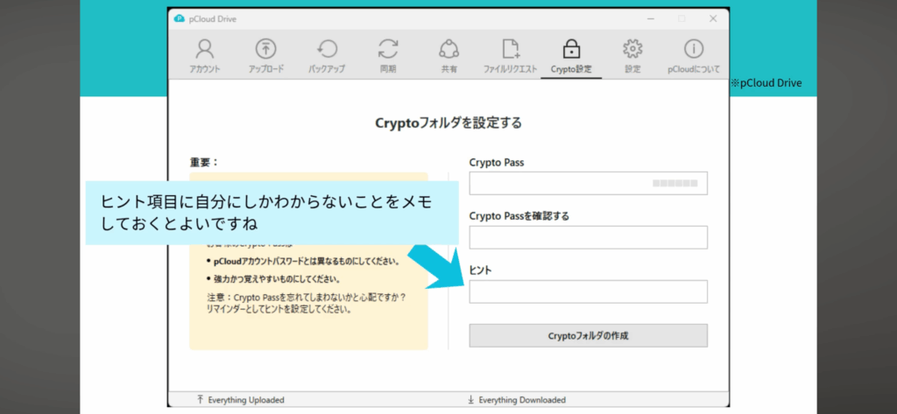Click the password strength indicator bar
Screen dimensions: 897x414
click(x=675, y=184)
